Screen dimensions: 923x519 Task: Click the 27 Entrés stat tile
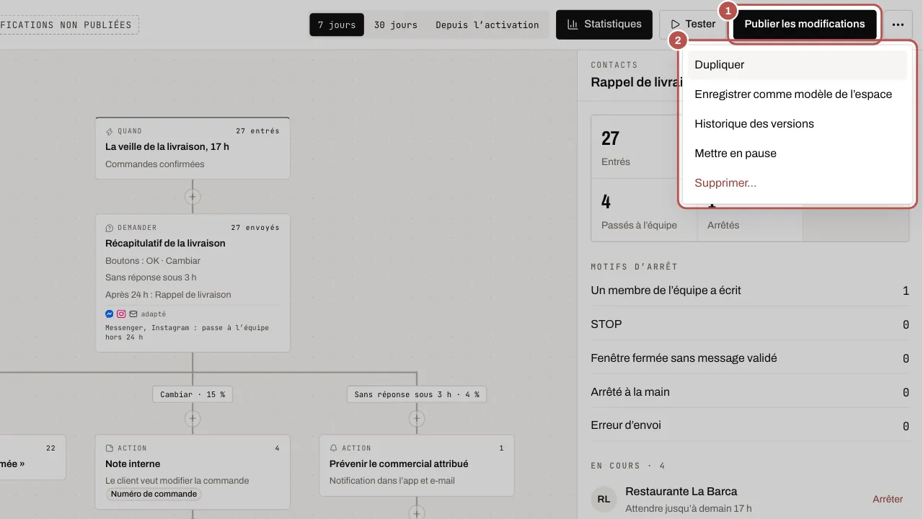point(644,147)
